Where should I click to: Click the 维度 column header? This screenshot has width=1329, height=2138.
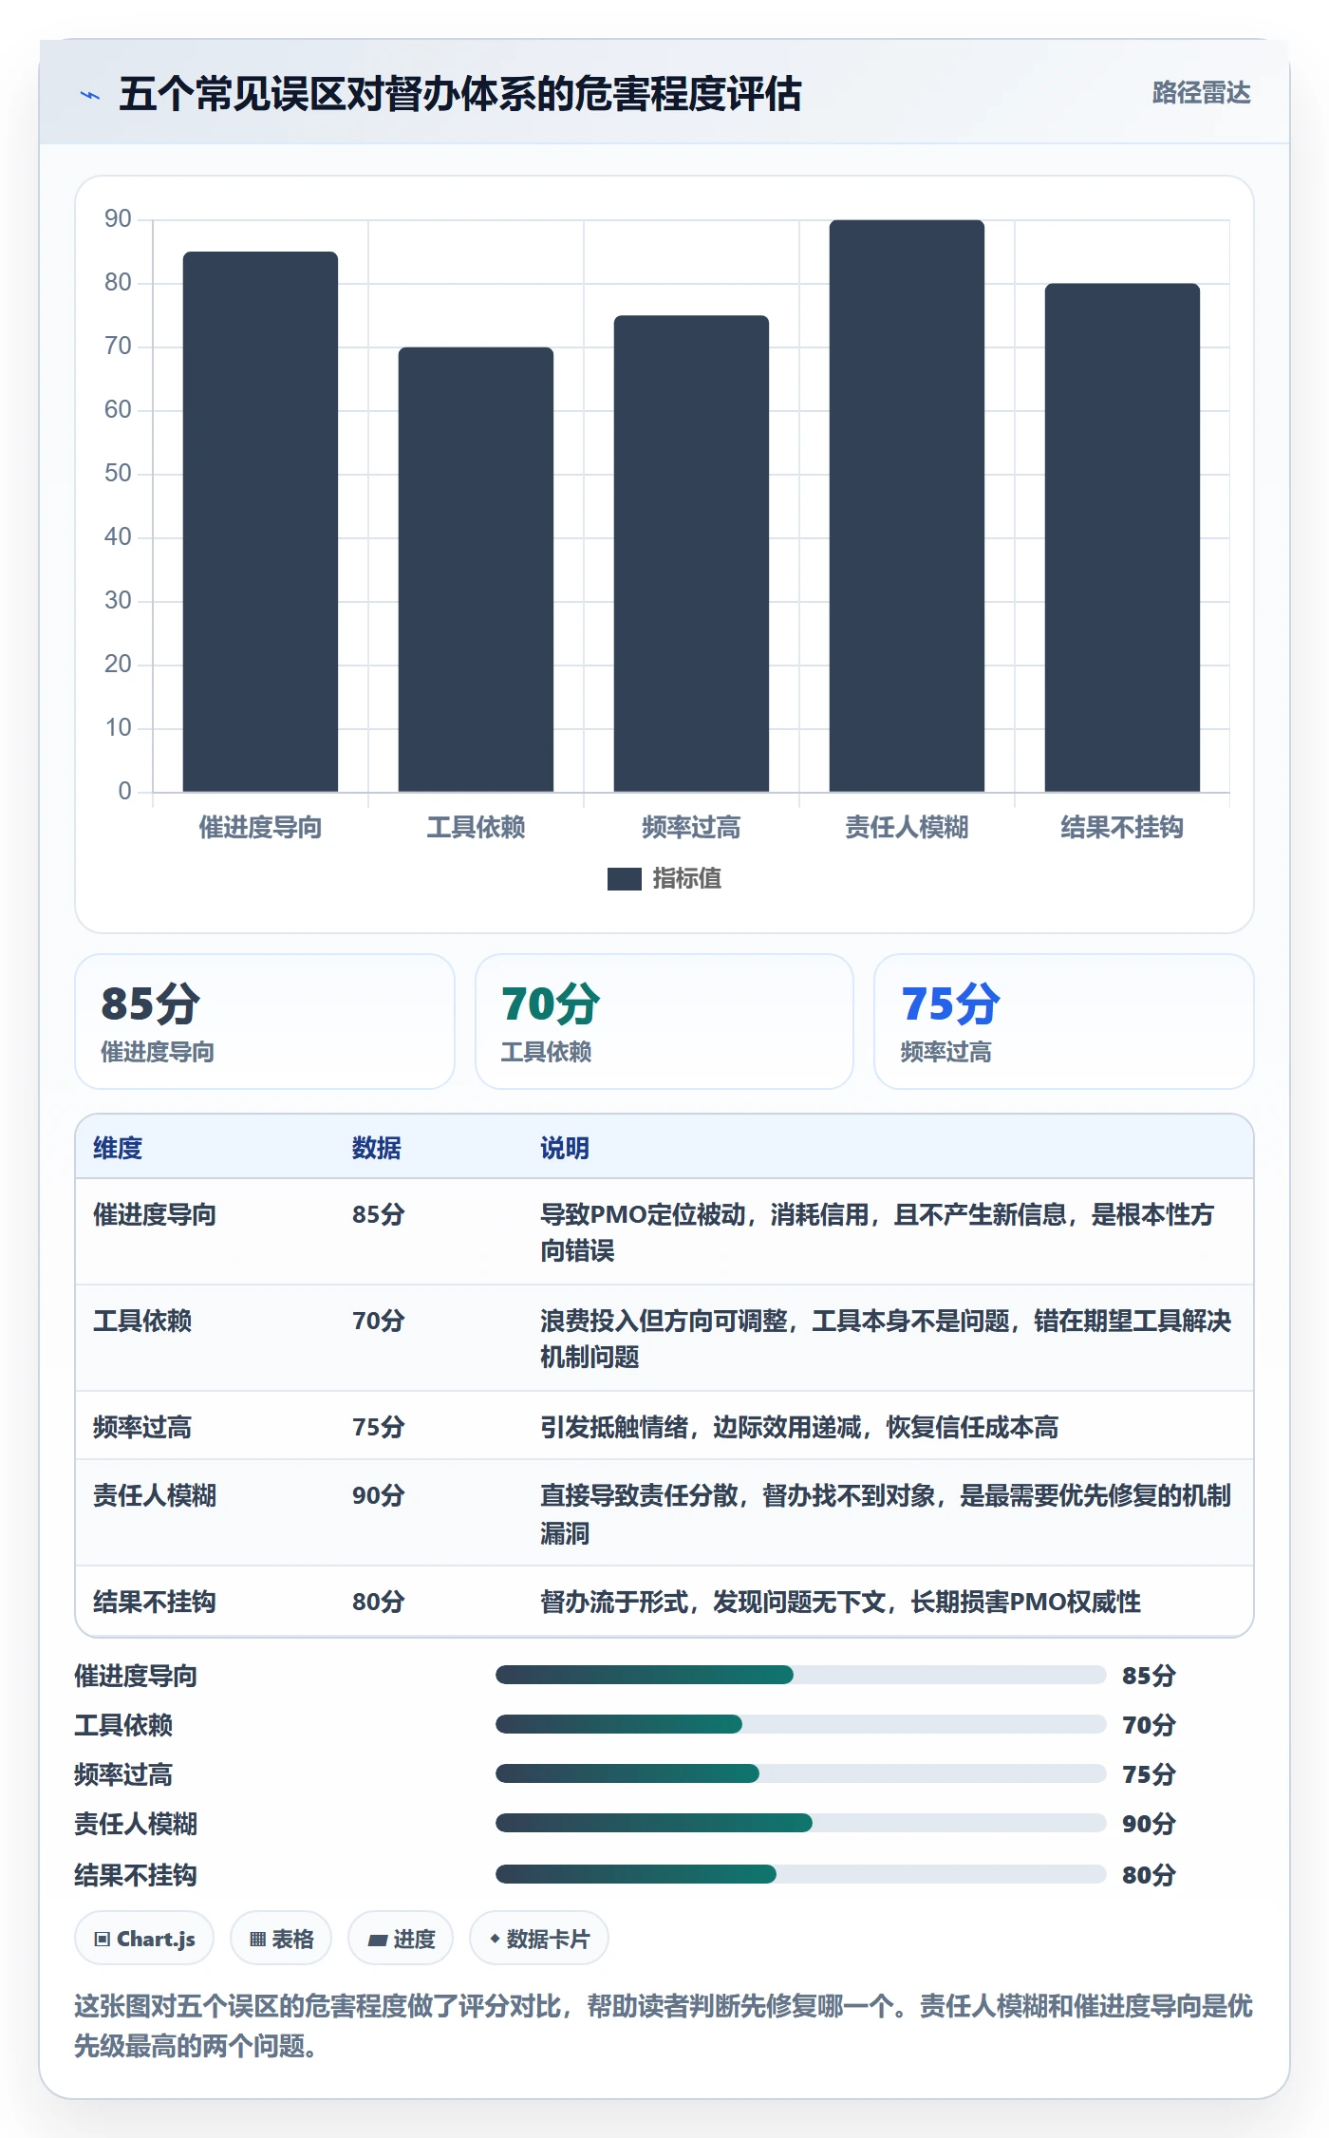118,1148
